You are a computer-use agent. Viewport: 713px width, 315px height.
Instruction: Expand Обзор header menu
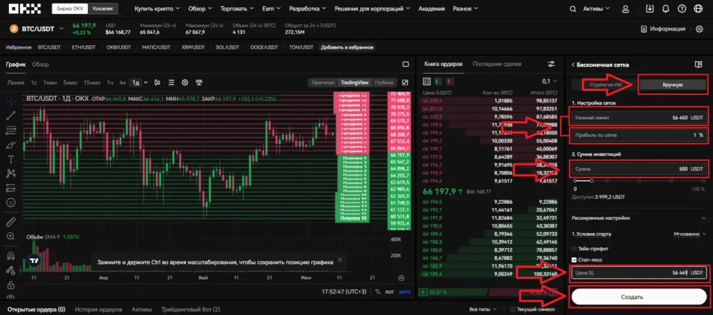tap(200, 8)
